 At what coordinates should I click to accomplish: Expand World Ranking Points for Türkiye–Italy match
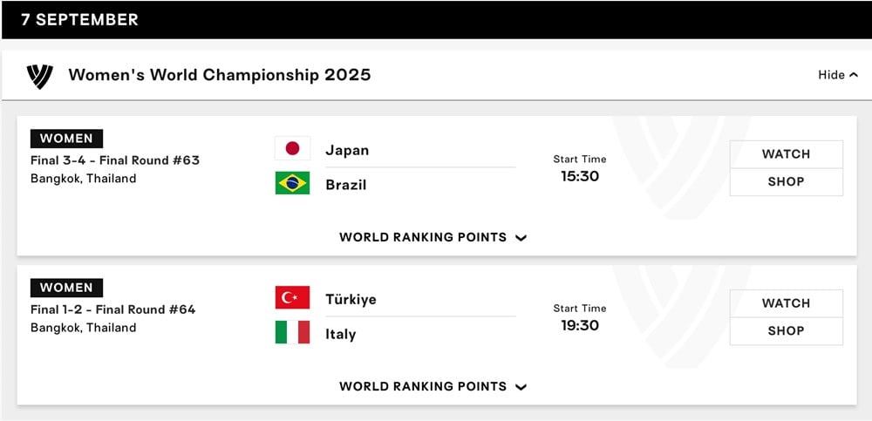[433, 386]
